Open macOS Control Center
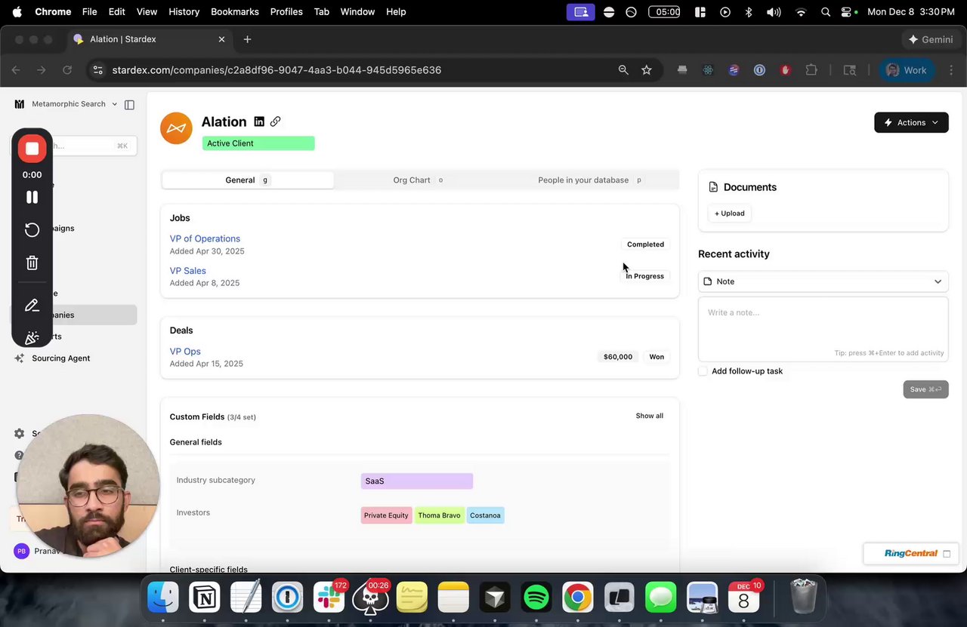The height and width of the screenshot is (627, 967). (x=848, y=12)
